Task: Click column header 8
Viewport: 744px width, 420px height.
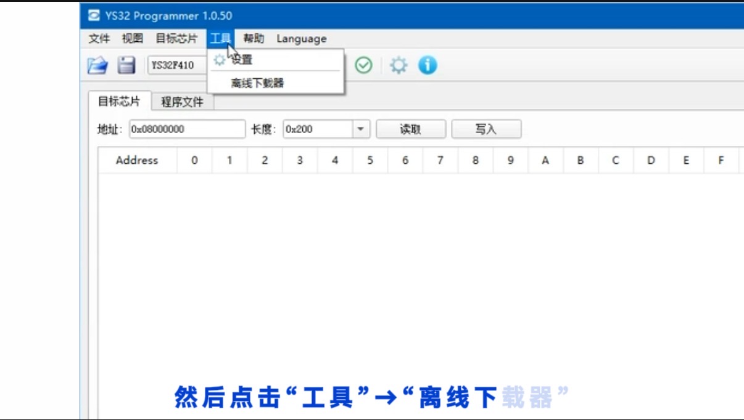Action: pos(475,160)
